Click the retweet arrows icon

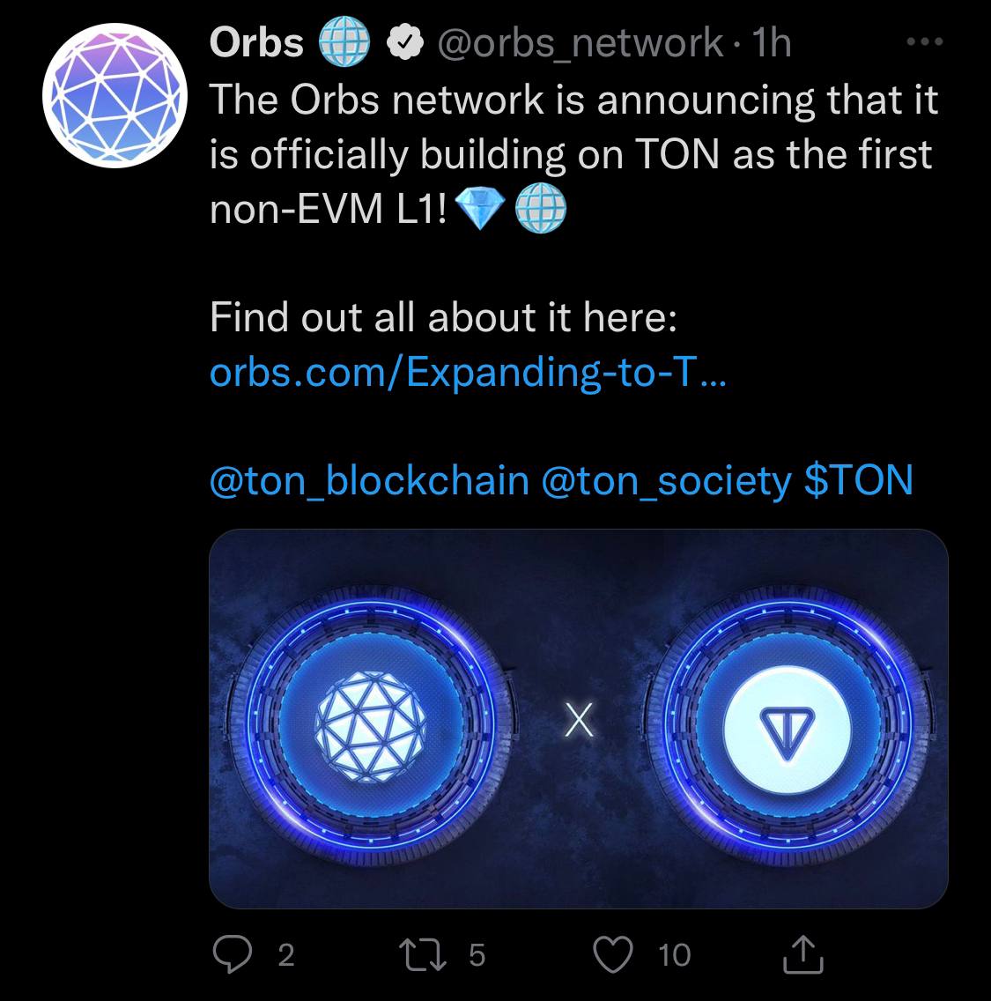[x=423, y=955]
